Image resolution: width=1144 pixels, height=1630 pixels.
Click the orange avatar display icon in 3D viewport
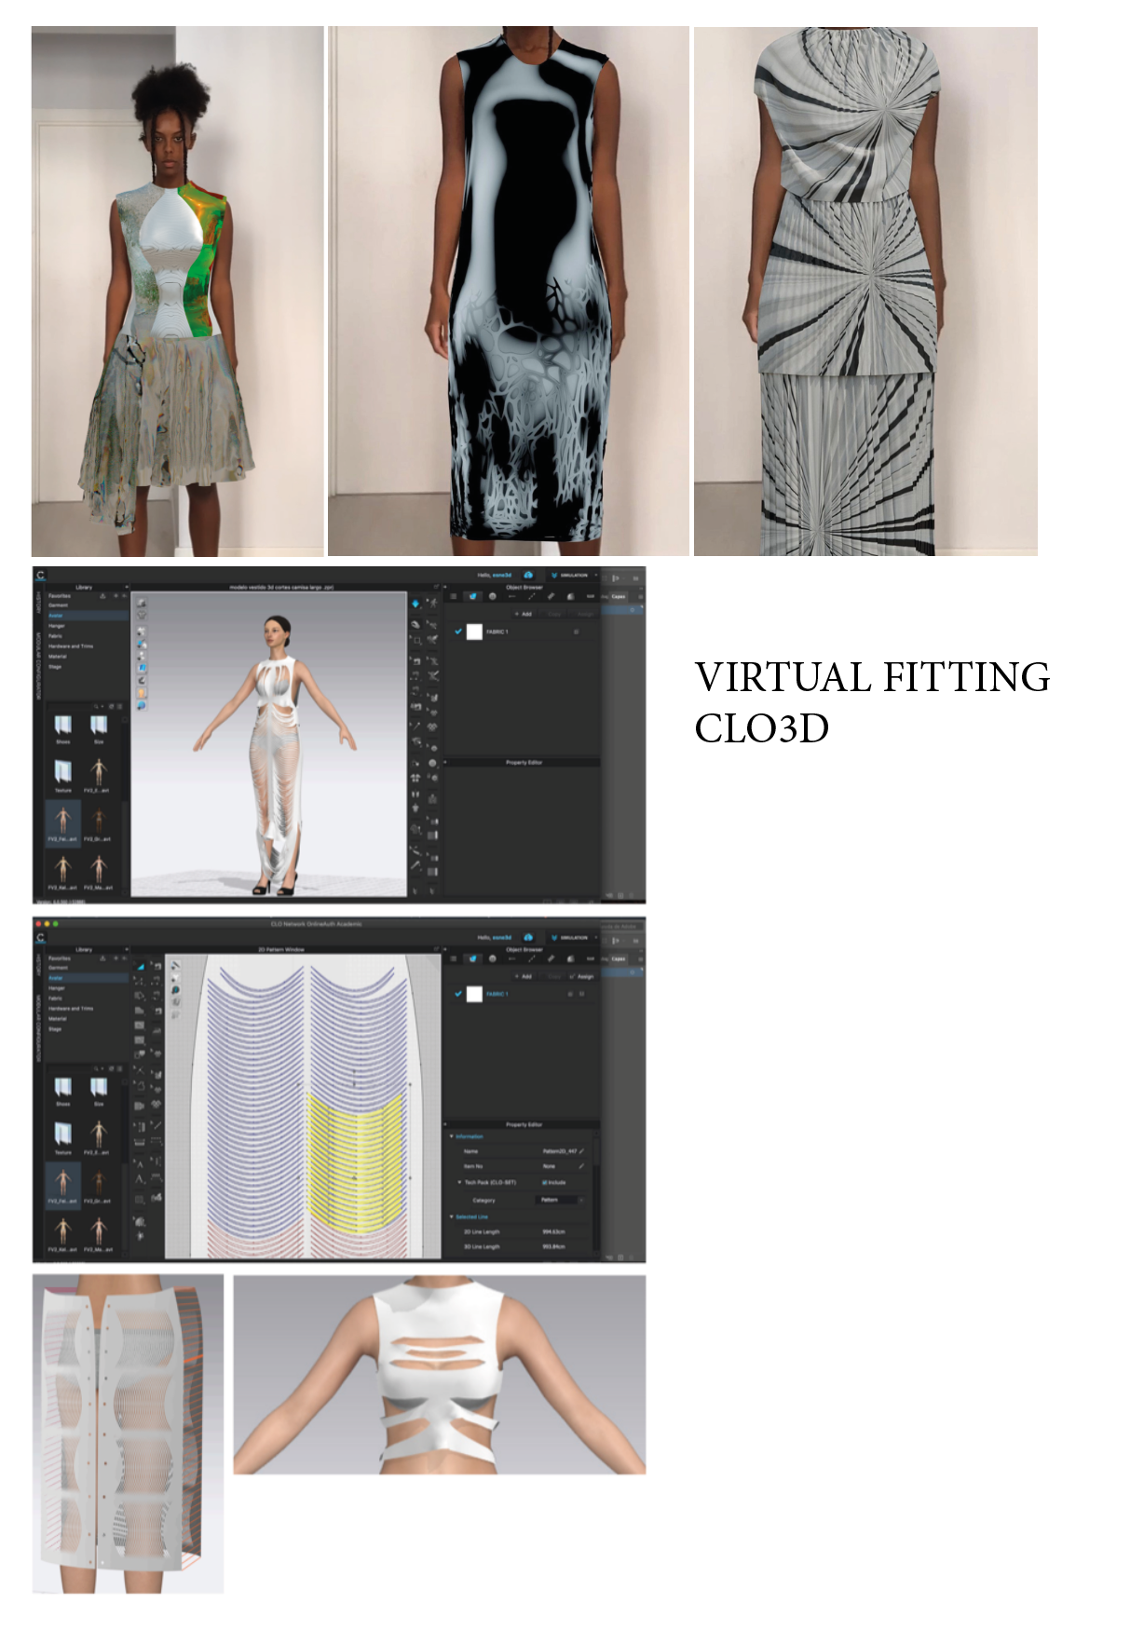(142, 693)
